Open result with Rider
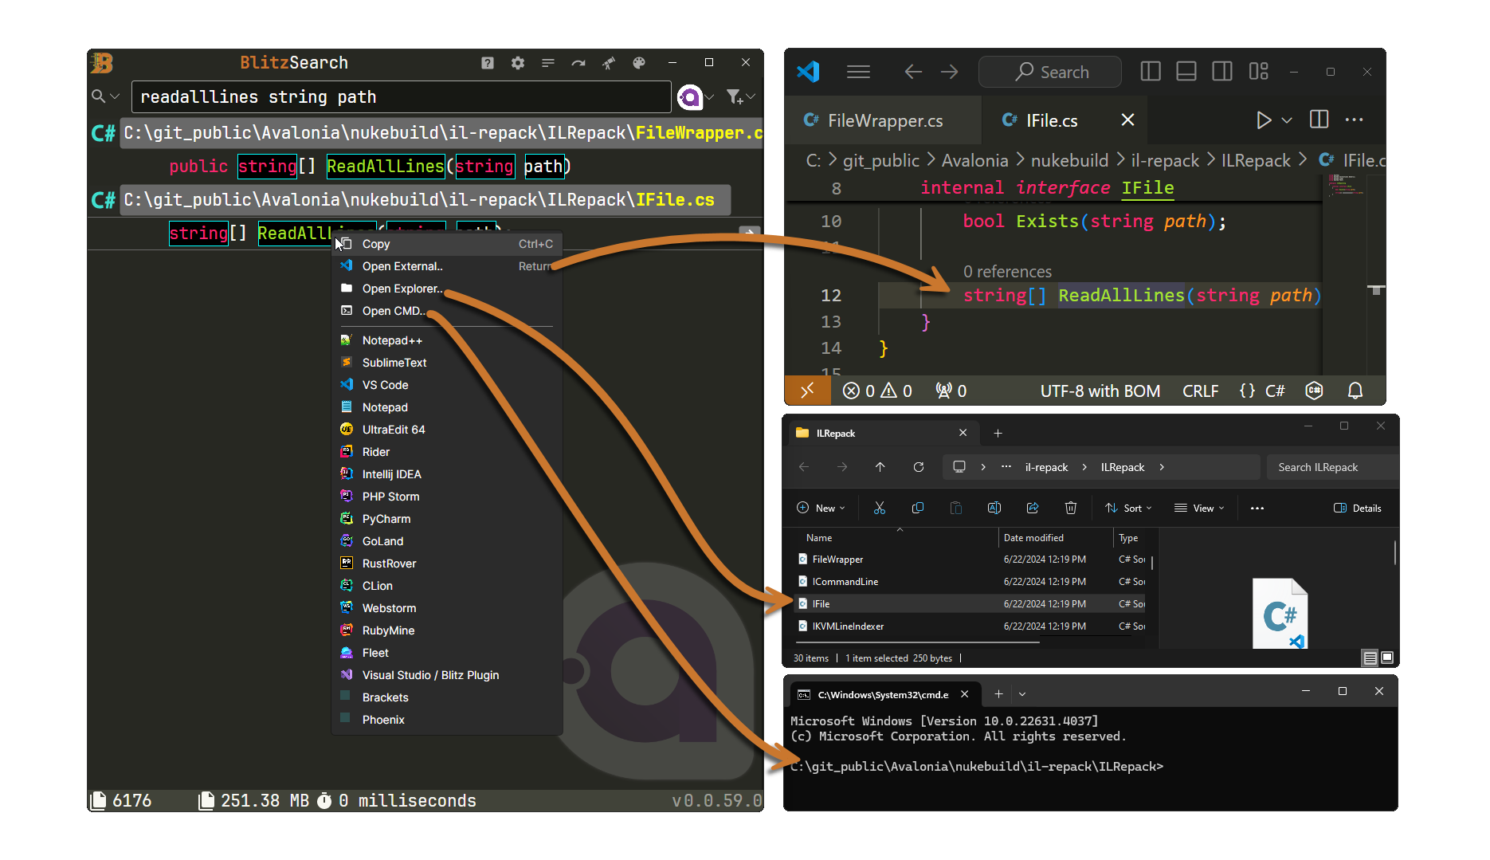 [x=447, y=452]
